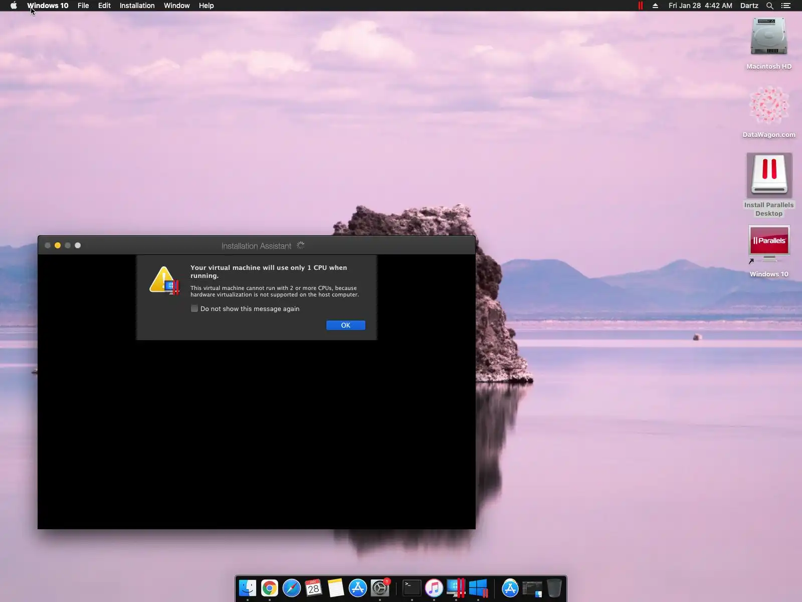Open Finder from the Dock
This screenshot has width=802, height=602.
[x=248, y=588]
